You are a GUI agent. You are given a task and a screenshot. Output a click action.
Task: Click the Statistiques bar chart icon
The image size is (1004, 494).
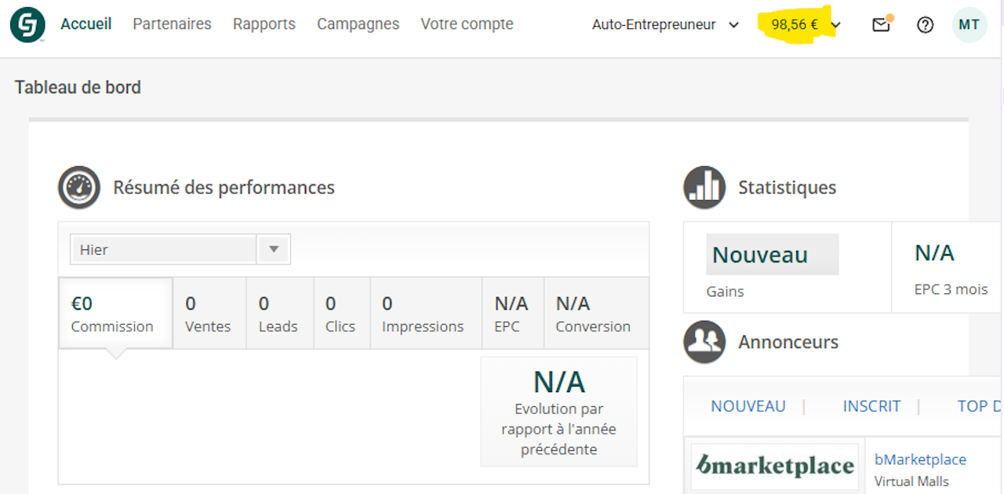[704, 187]
